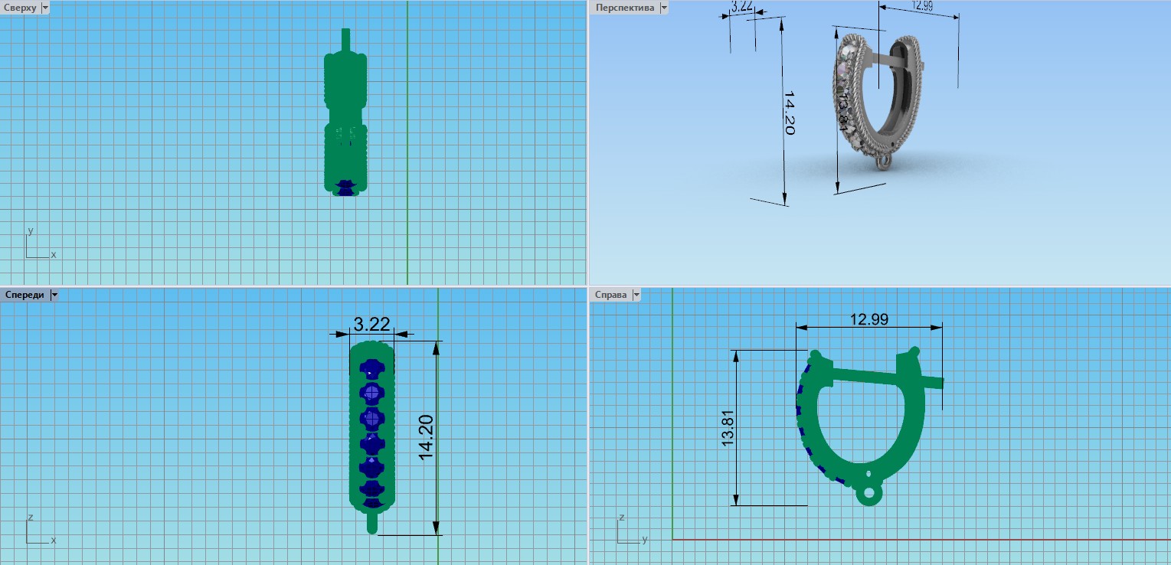Select the 13.81 vertical dimension in Справа view
The image size is (1171, 565).
tap(728, 428)
